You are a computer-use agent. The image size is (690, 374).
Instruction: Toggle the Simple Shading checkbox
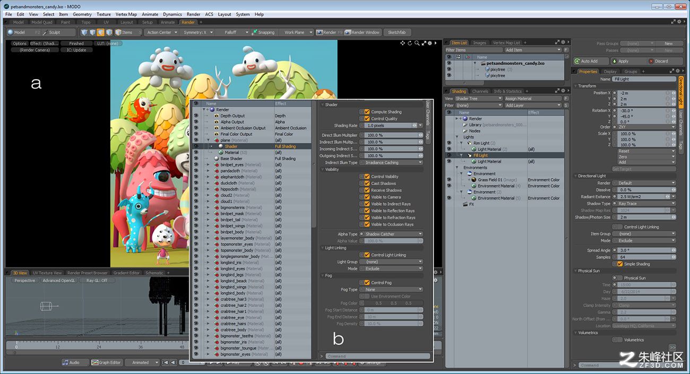pos(619,264)
